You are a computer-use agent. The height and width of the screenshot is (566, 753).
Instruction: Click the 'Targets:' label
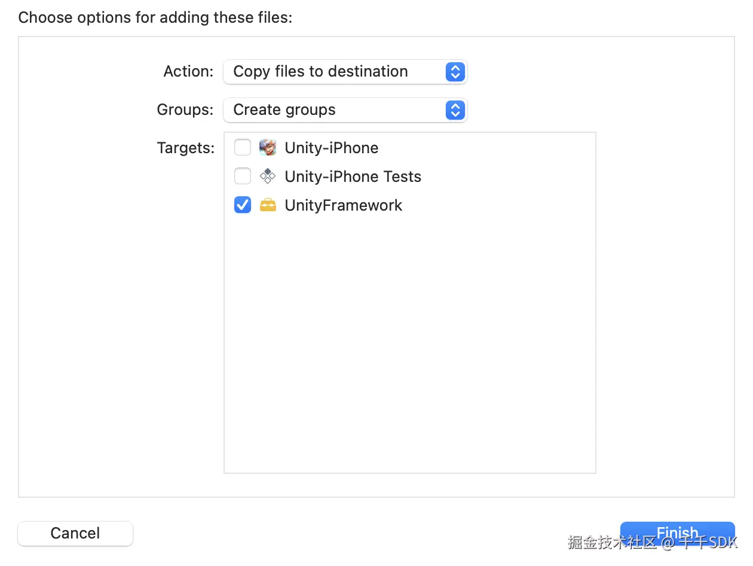click(x=185, y=148)
